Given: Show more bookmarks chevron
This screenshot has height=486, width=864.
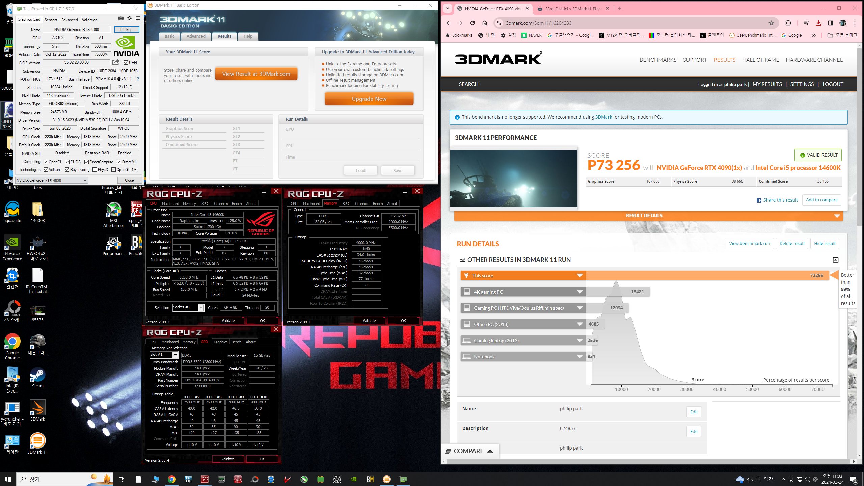Looking at the screenshot, I should point(814,35).
